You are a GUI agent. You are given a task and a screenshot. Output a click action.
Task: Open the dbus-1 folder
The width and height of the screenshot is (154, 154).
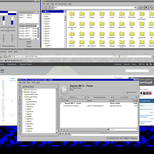[92, 25]
